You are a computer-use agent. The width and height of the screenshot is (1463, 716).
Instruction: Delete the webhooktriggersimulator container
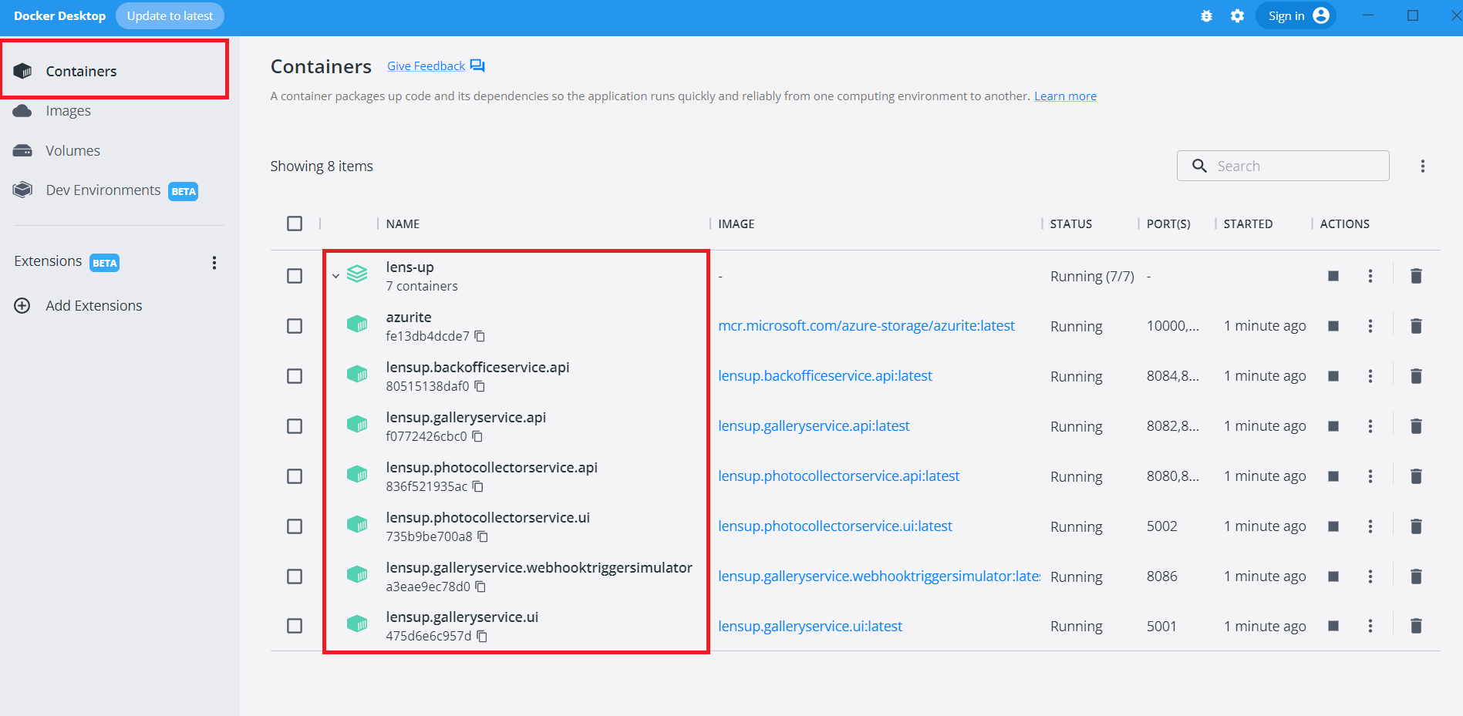coord(1416,576)
